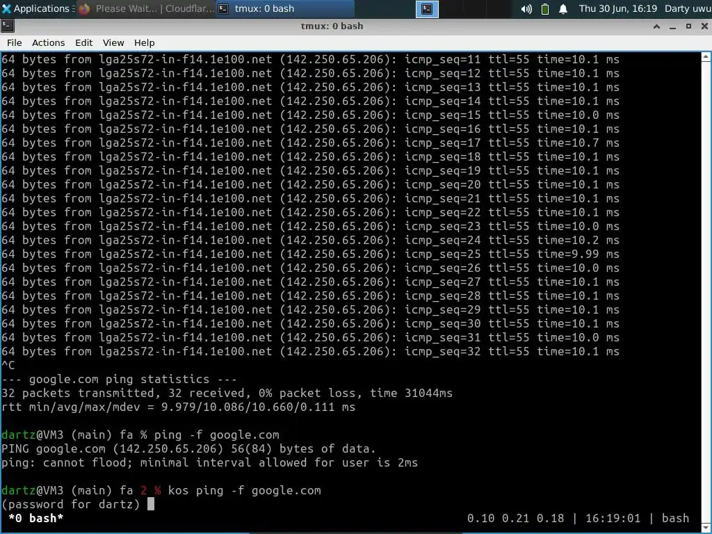
Task: Click the shade window up-arrow button
Action: pos(656,26)
